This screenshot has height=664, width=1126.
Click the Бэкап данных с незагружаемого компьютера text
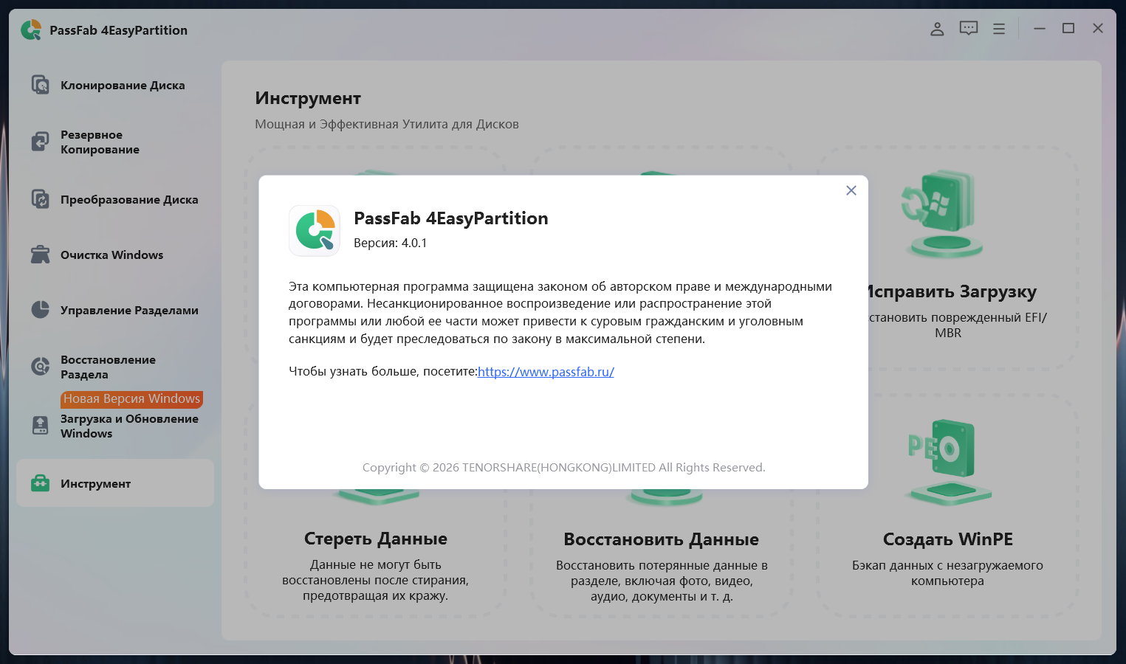(947, 573)
